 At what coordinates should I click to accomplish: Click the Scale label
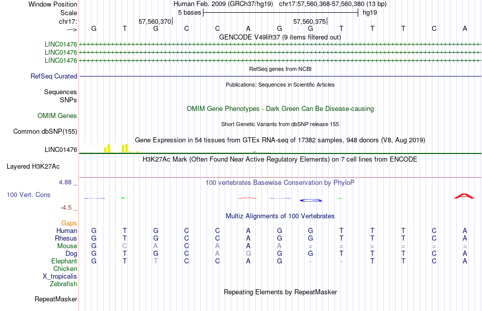pos(69,13)
